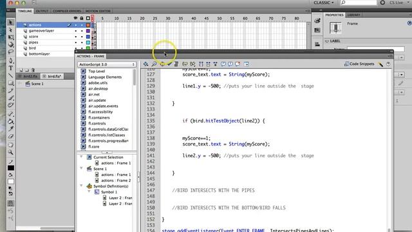Toggle lock dot of pipes layer
This screenshot has height=232, width=412.
tap(82, 43)
